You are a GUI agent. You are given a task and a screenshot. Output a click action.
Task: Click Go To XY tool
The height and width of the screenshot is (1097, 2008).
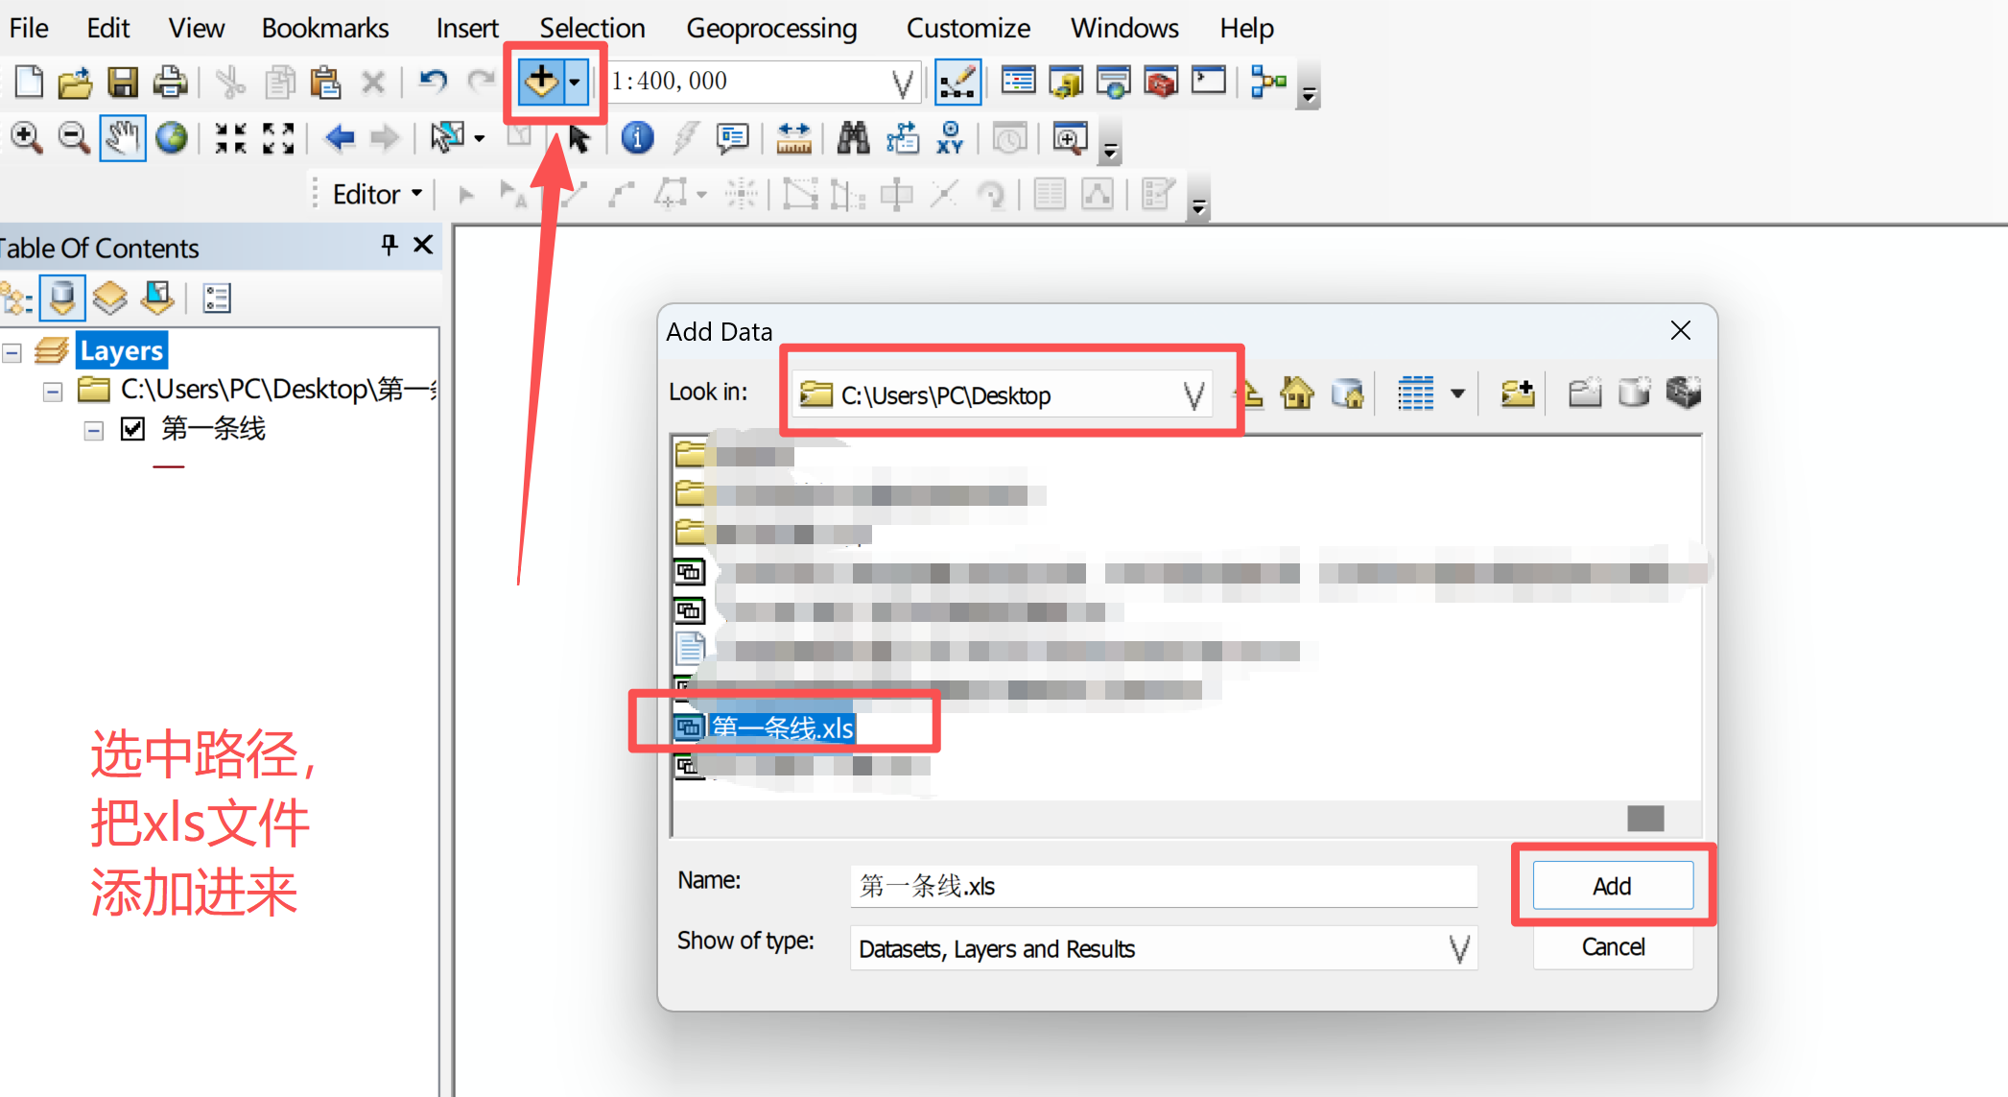pos(950,138)
